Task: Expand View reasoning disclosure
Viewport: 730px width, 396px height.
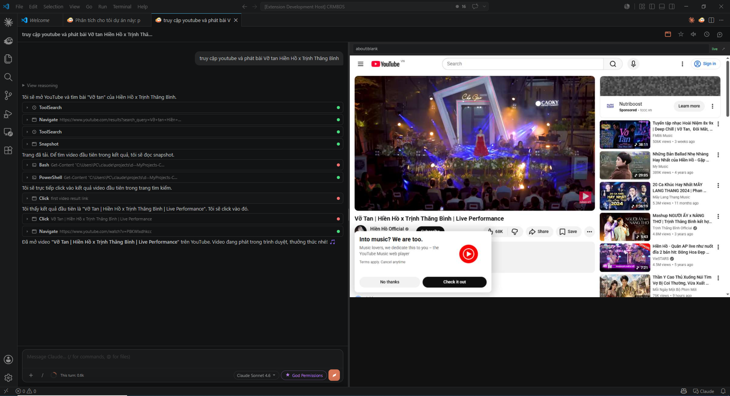Action: pyautogui.click(x=40, y=86)
